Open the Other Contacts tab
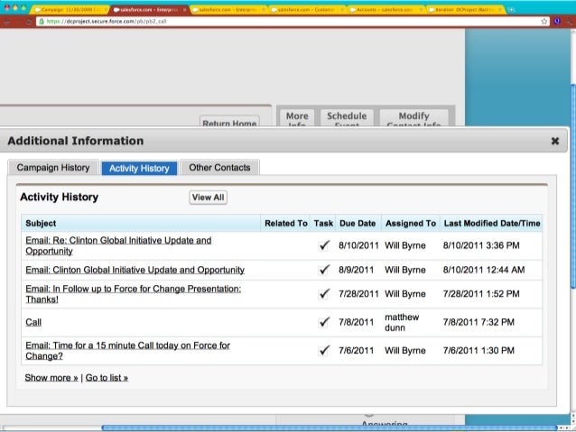 pos(220,168)
